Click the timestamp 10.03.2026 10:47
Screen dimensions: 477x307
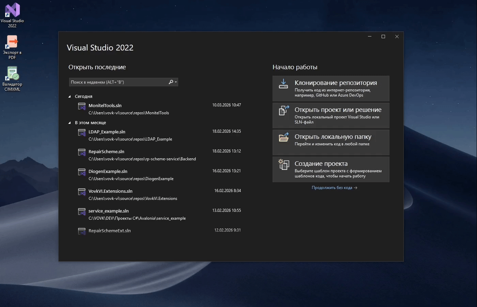pos(227,105)
